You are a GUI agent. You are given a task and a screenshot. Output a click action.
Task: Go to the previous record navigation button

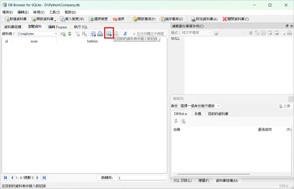[12, 177]
